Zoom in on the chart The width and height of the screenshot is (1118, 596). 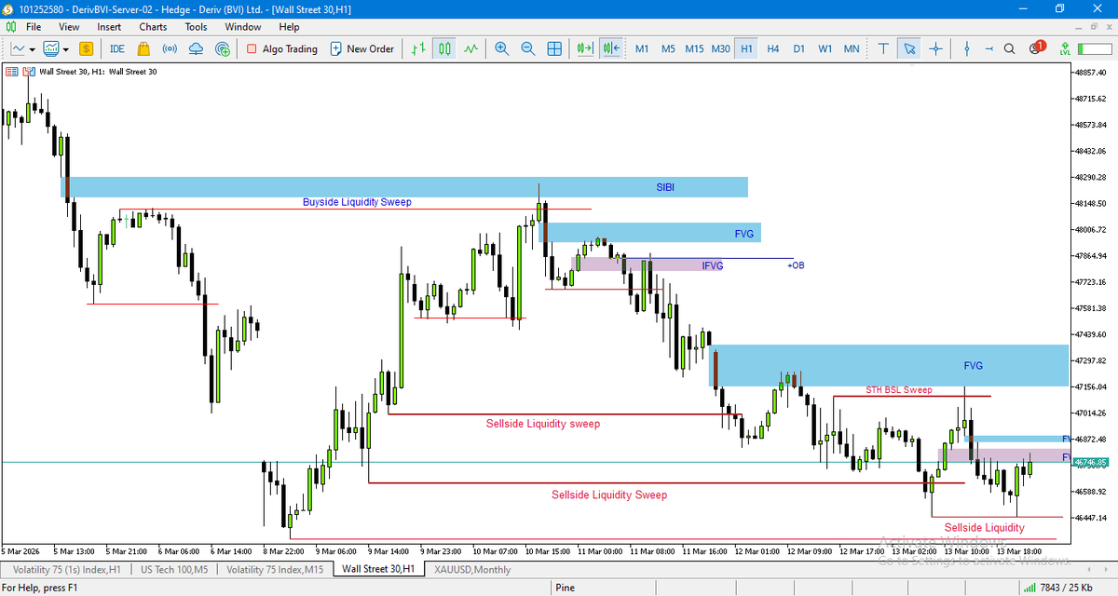[x=502, y=48]
